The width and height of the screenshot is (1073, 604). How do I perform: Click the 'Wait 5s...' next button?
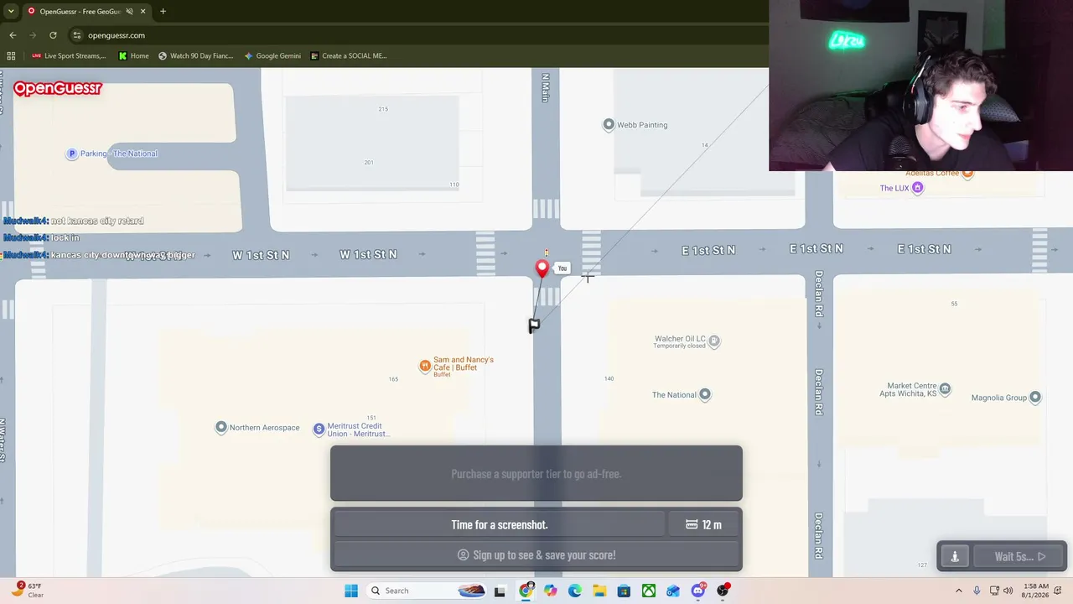click(x=1019, y=556)
